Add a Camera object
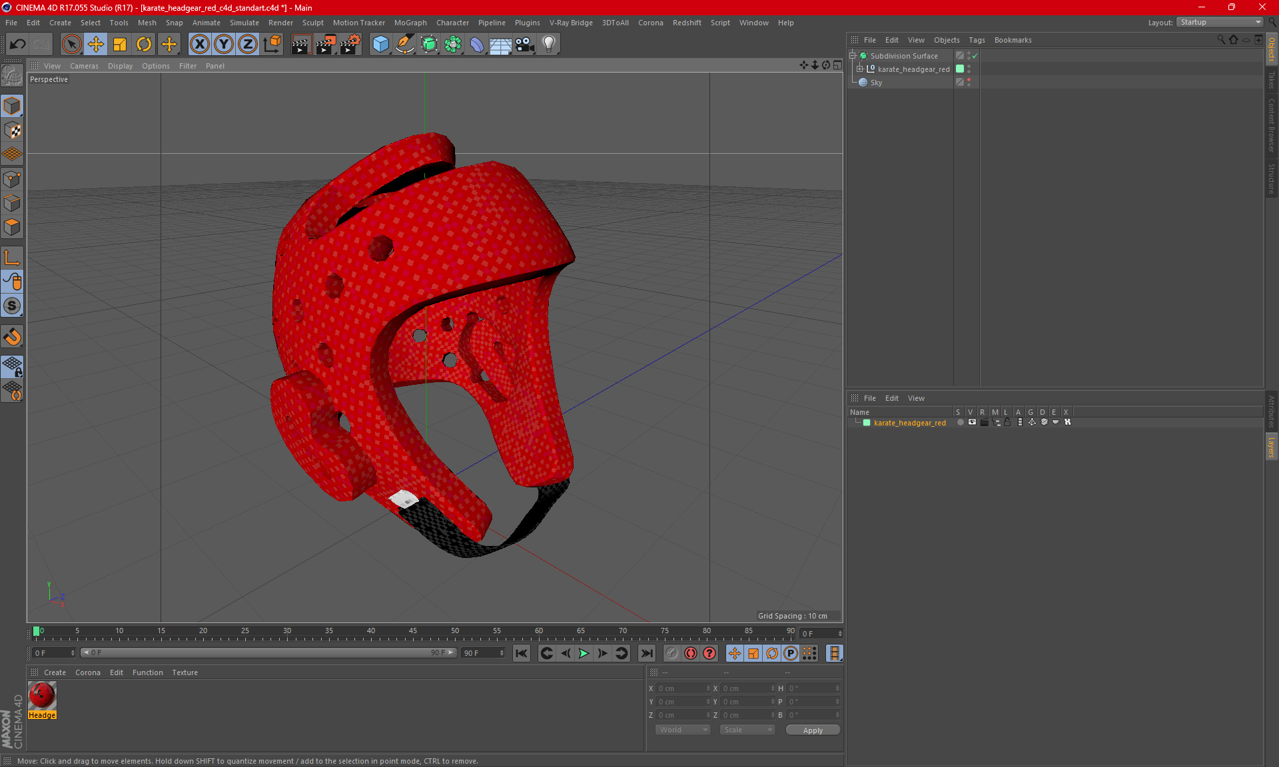 click(524, 45)
